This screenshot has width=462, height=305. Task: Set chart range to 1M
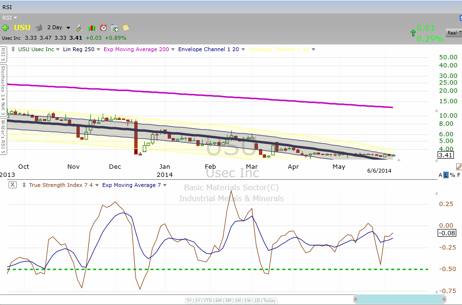[x=238, y=301]
